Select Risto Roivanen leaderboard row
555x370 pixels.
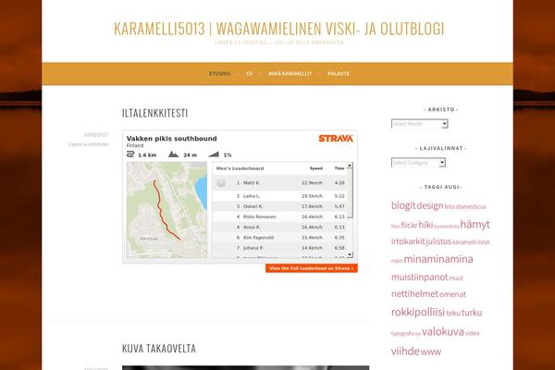point(279,216)
